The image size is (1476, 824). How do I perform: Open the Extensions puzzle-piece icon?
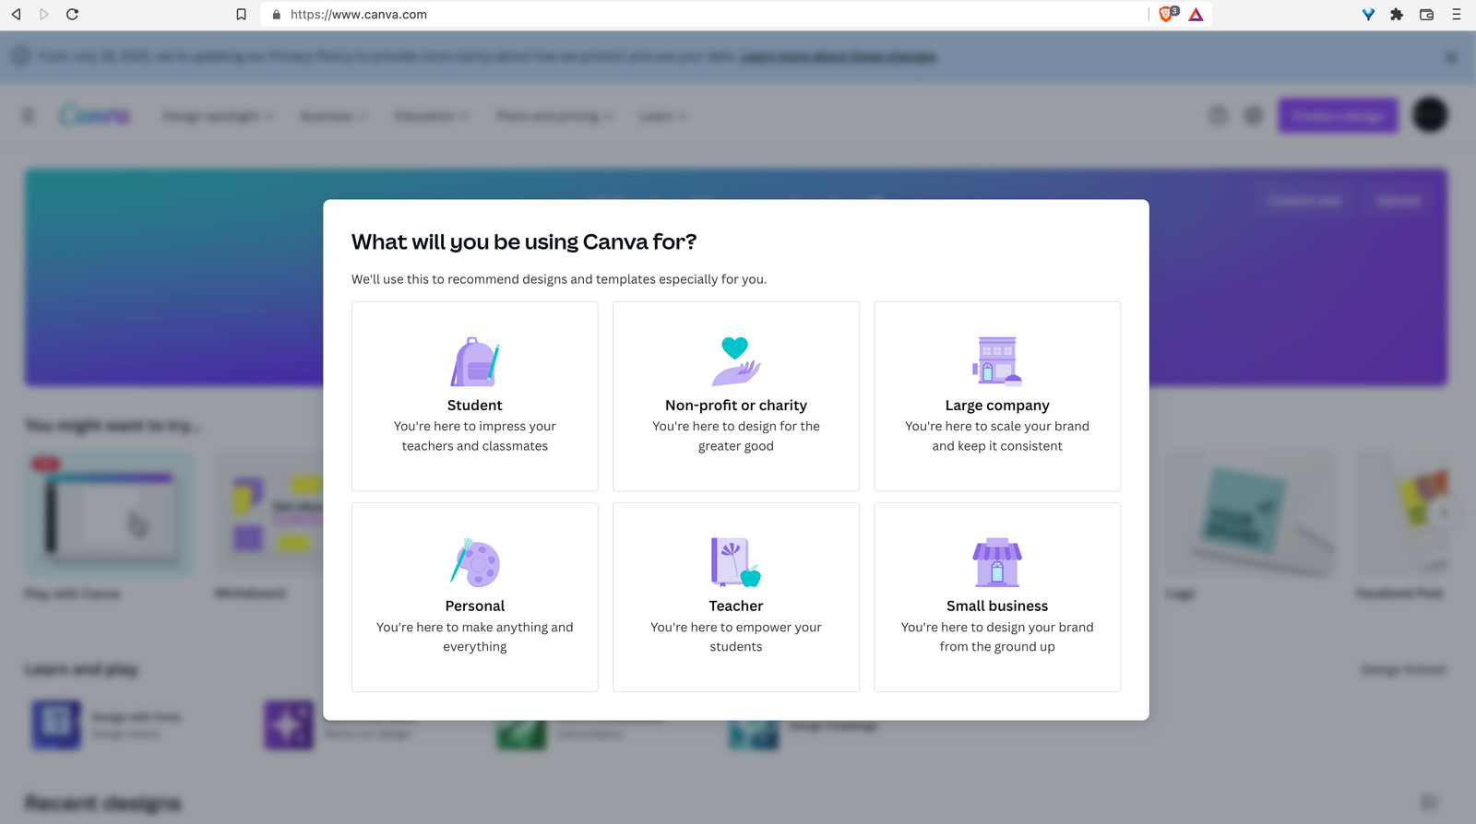pos(1397,15)
